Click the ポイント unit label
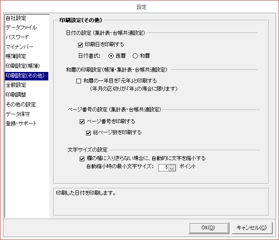Screen dimensions: 279x240 [x=187, y=166]
